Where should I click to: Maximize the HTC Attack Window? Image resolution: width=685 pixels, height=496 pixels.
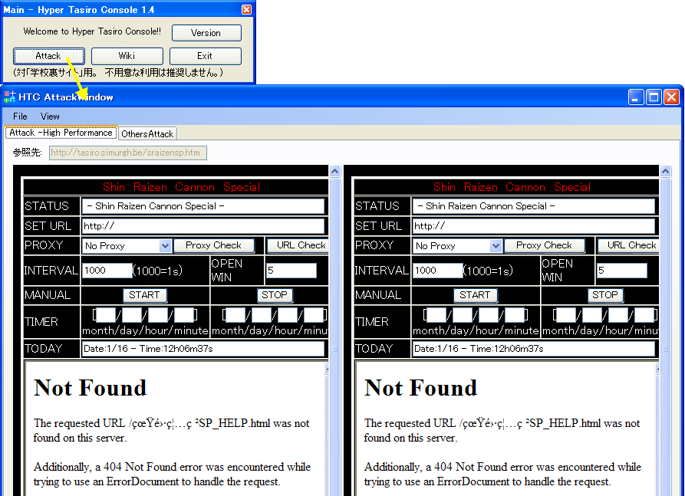coord(654,97)
